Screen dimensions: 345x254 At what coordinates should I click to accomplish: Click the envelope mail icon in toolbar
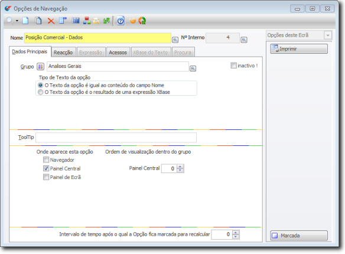coord(96,21)
